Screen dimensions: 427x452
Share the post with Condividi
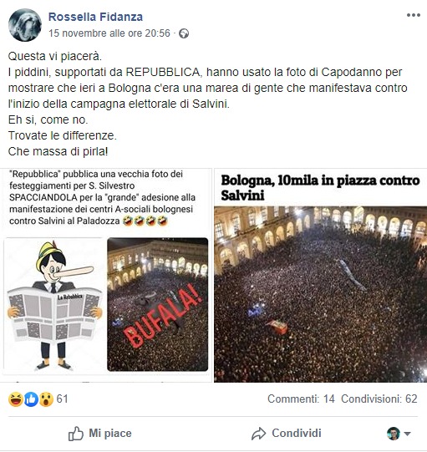[287, 434]
